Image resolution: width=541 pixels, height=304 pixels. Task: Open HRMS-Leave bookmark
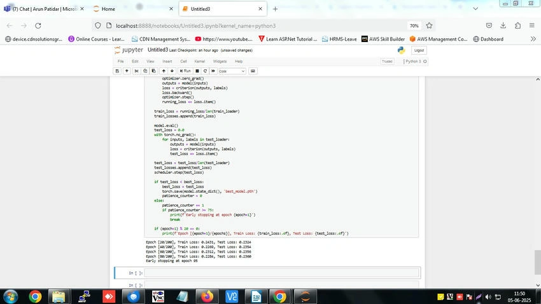(339, 39)
